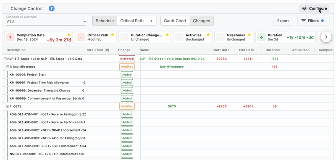336x160 pixels.
Task: Click the plus icon beside Critical Path
Action: pos(152,21)
